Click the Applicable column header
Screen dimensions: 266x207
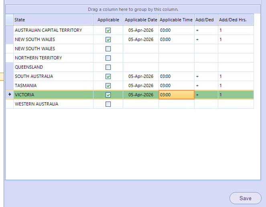(108, 20)
